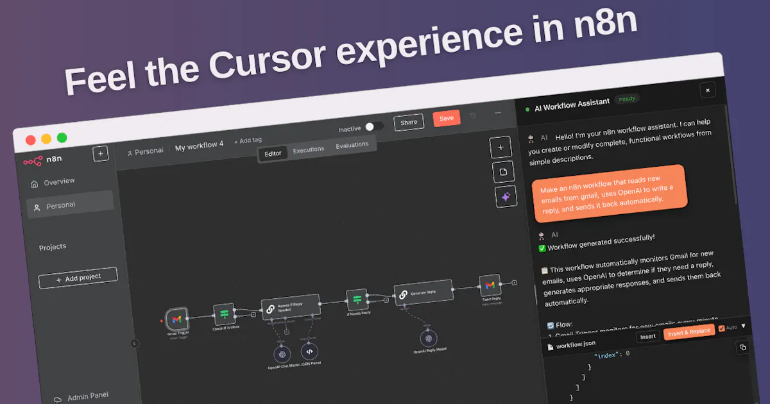This screenshot has height=404, width=770.
Task: Copy the workflow.json code block
Action: pyautogui.click(x=742, y=347)
